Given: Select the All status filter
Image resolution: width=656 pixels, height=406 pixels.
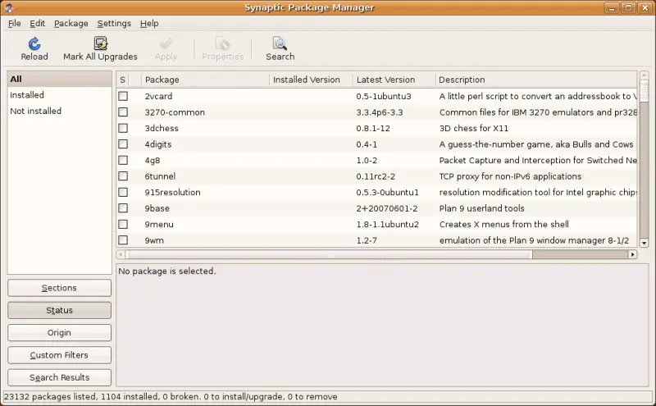Looking at the screenshot, I should tap(59, 79).
